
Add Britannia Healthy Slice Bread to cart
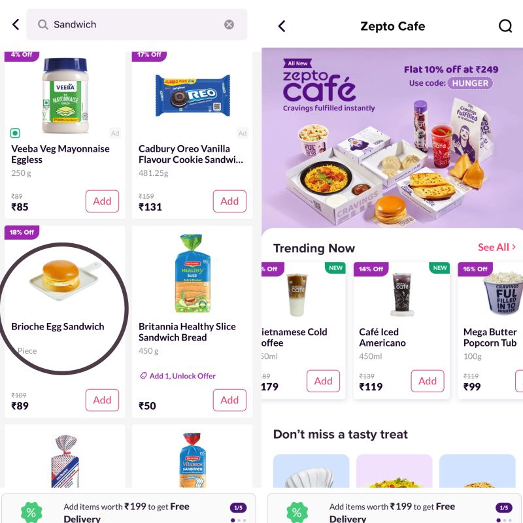pyautogui.click(x=229, y=400)
